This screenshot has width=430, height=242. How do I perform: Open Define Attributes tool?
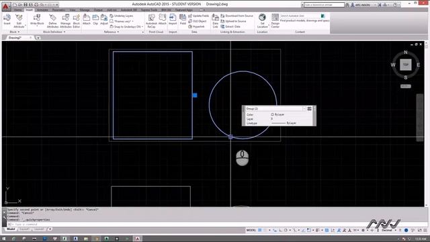coord(52,21)
